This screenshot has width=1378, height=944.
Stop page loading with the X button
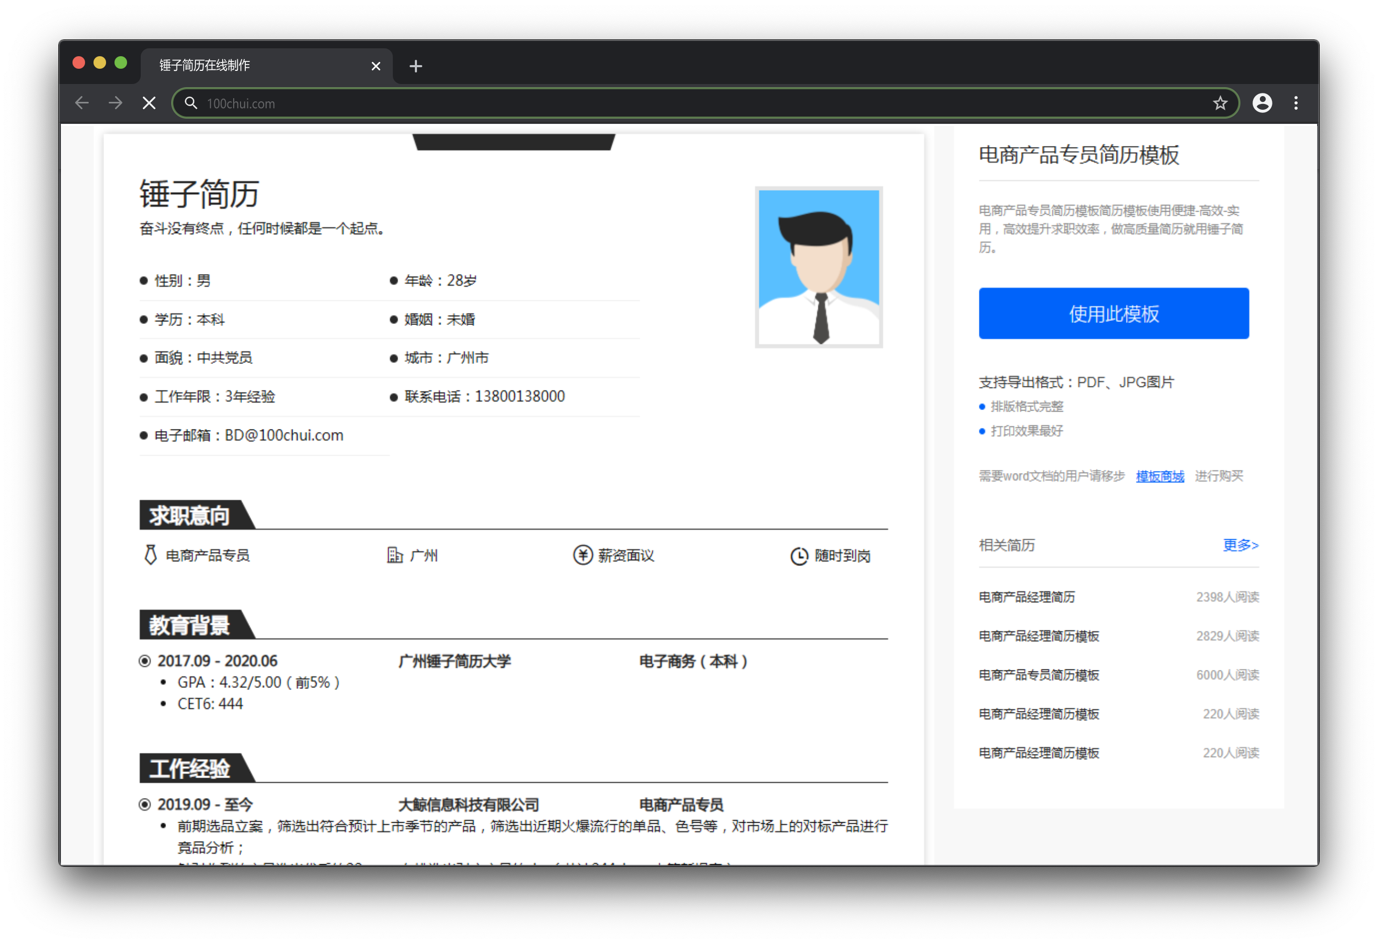[150, 103]
